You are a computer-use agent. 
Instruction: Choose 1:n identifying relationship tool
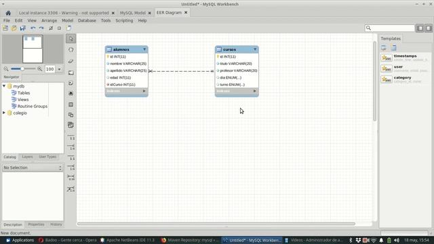tap(71, 167)
